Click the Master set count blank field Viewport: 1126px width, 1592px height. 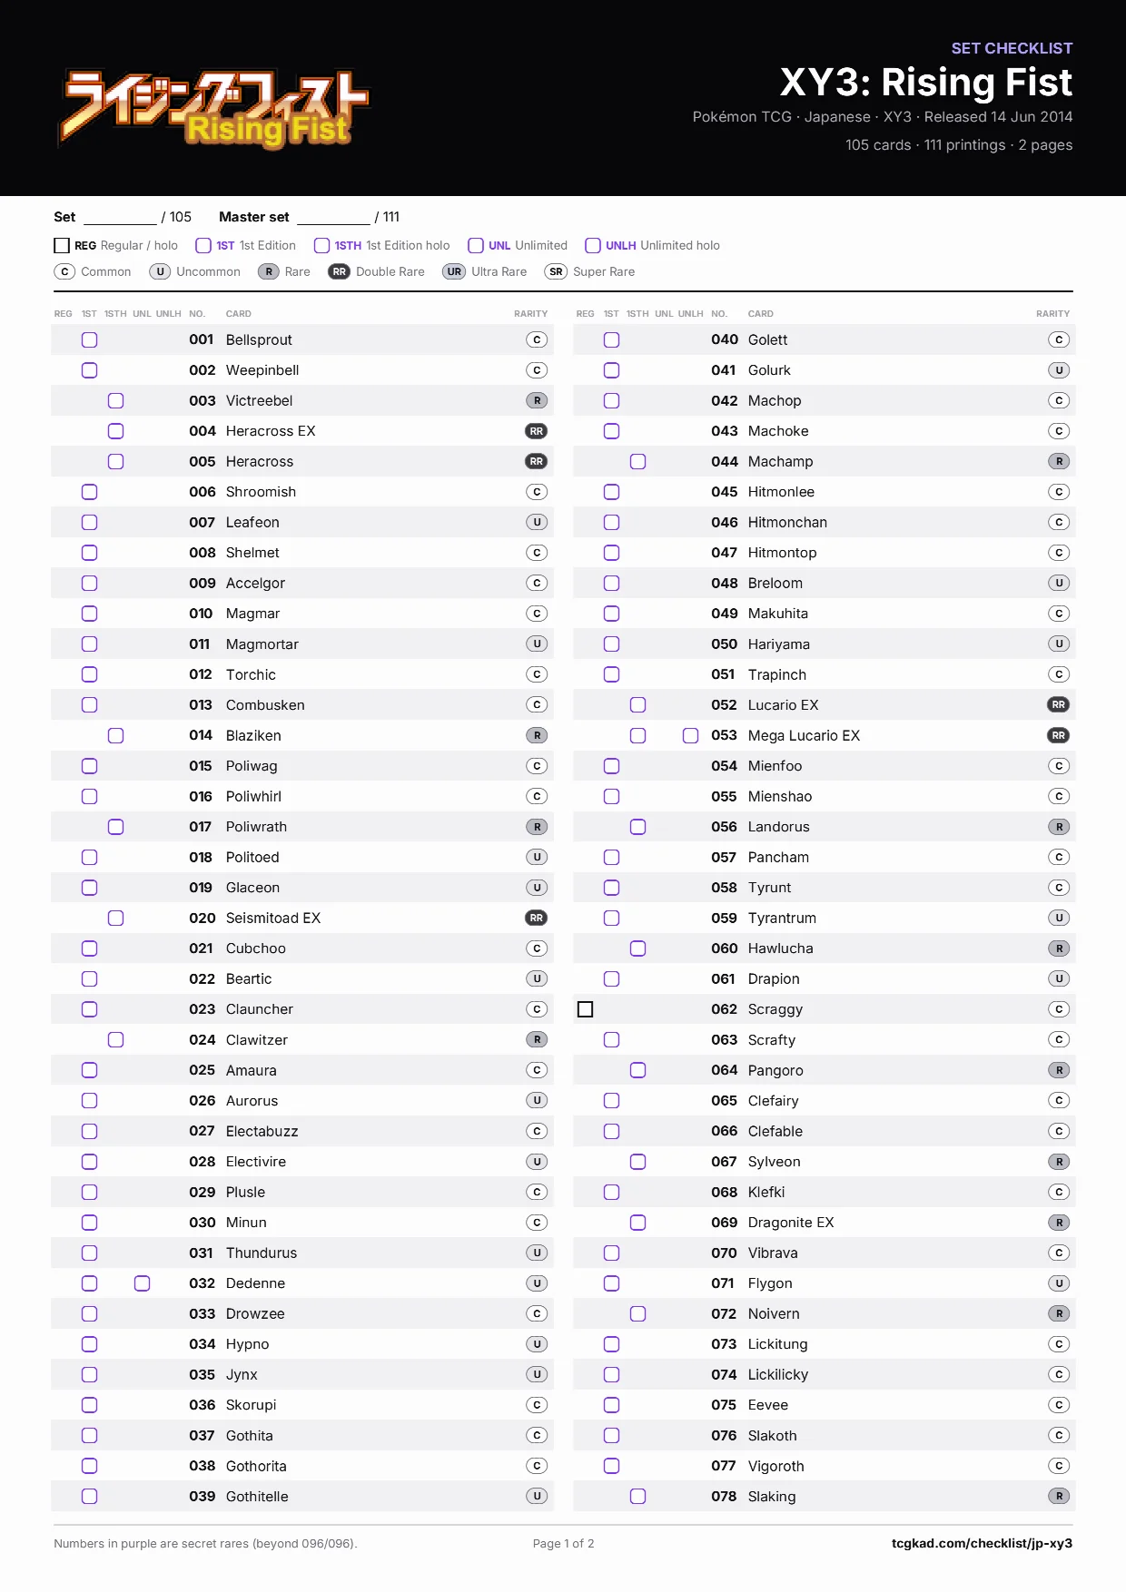(333, 218)
